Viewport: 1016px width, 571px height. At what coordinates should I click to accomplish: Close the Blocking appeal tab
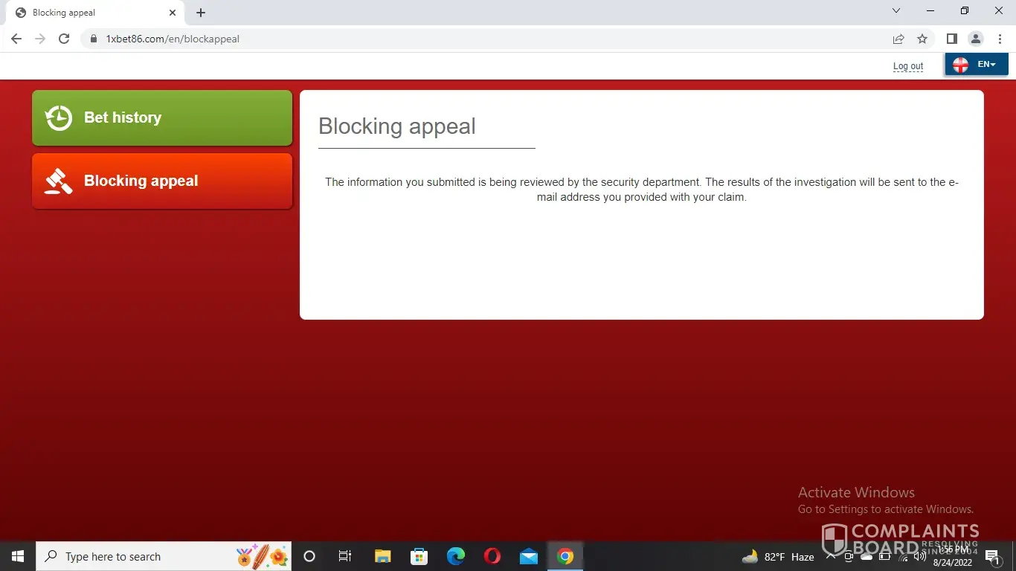(x=173, y=13)
